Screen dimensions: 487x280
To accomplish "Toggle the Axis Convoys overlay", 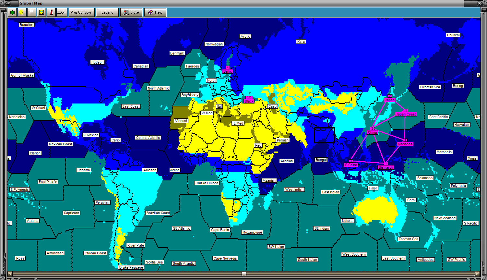I will tap(81, 12).
